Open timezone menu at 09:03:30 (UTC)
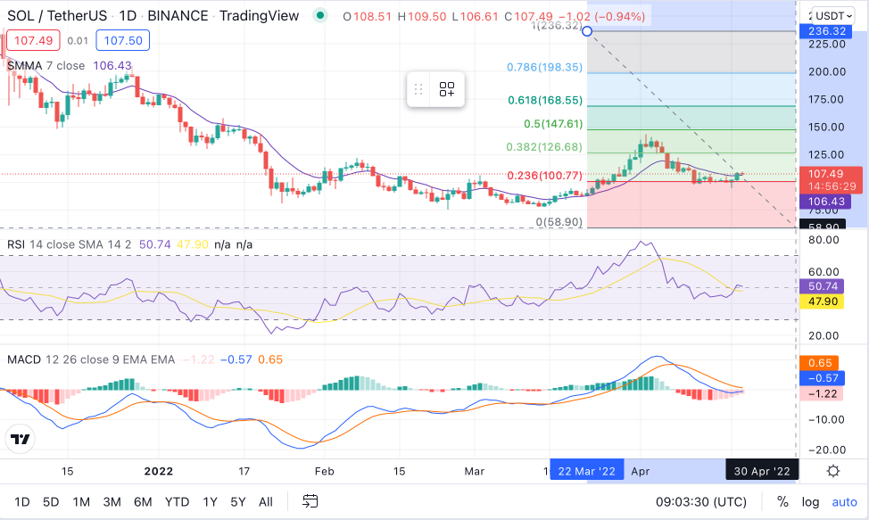The width and height of the screenshot is (869, 520). tap(701, 502)
